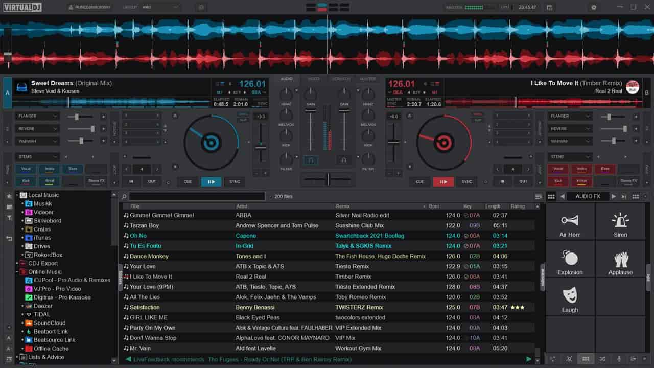
Task: Trigger the Air Horn sample pad
Action: point(569,221)
